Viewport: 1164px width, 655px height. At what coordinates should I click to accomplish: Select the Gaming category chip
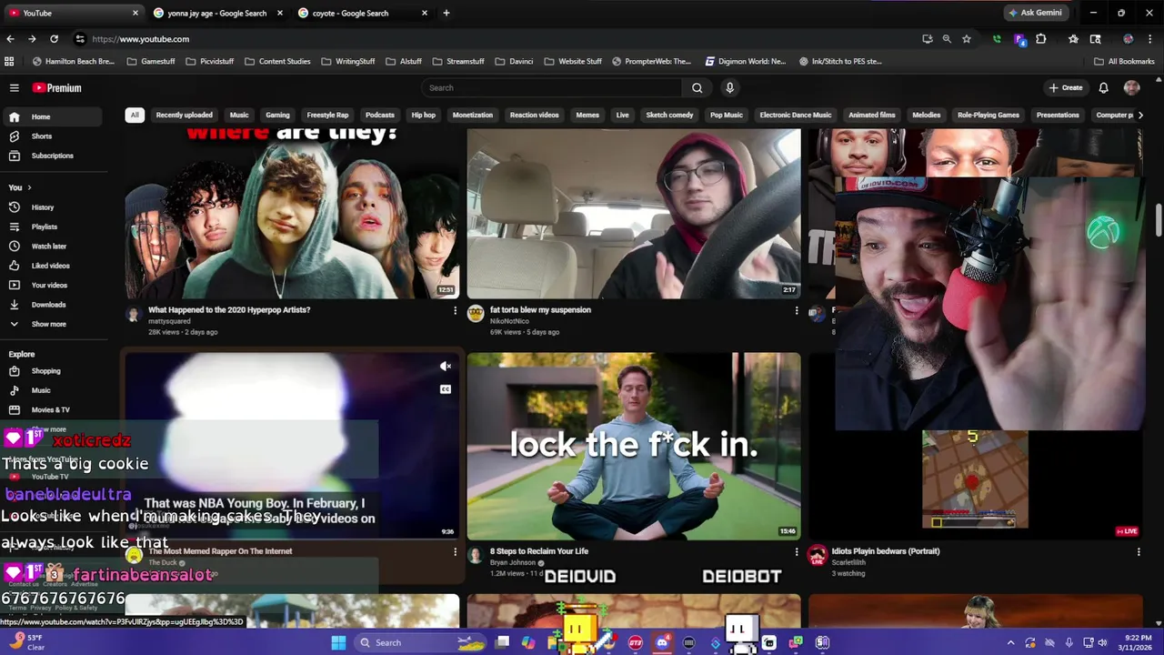(x=277, y=116)
